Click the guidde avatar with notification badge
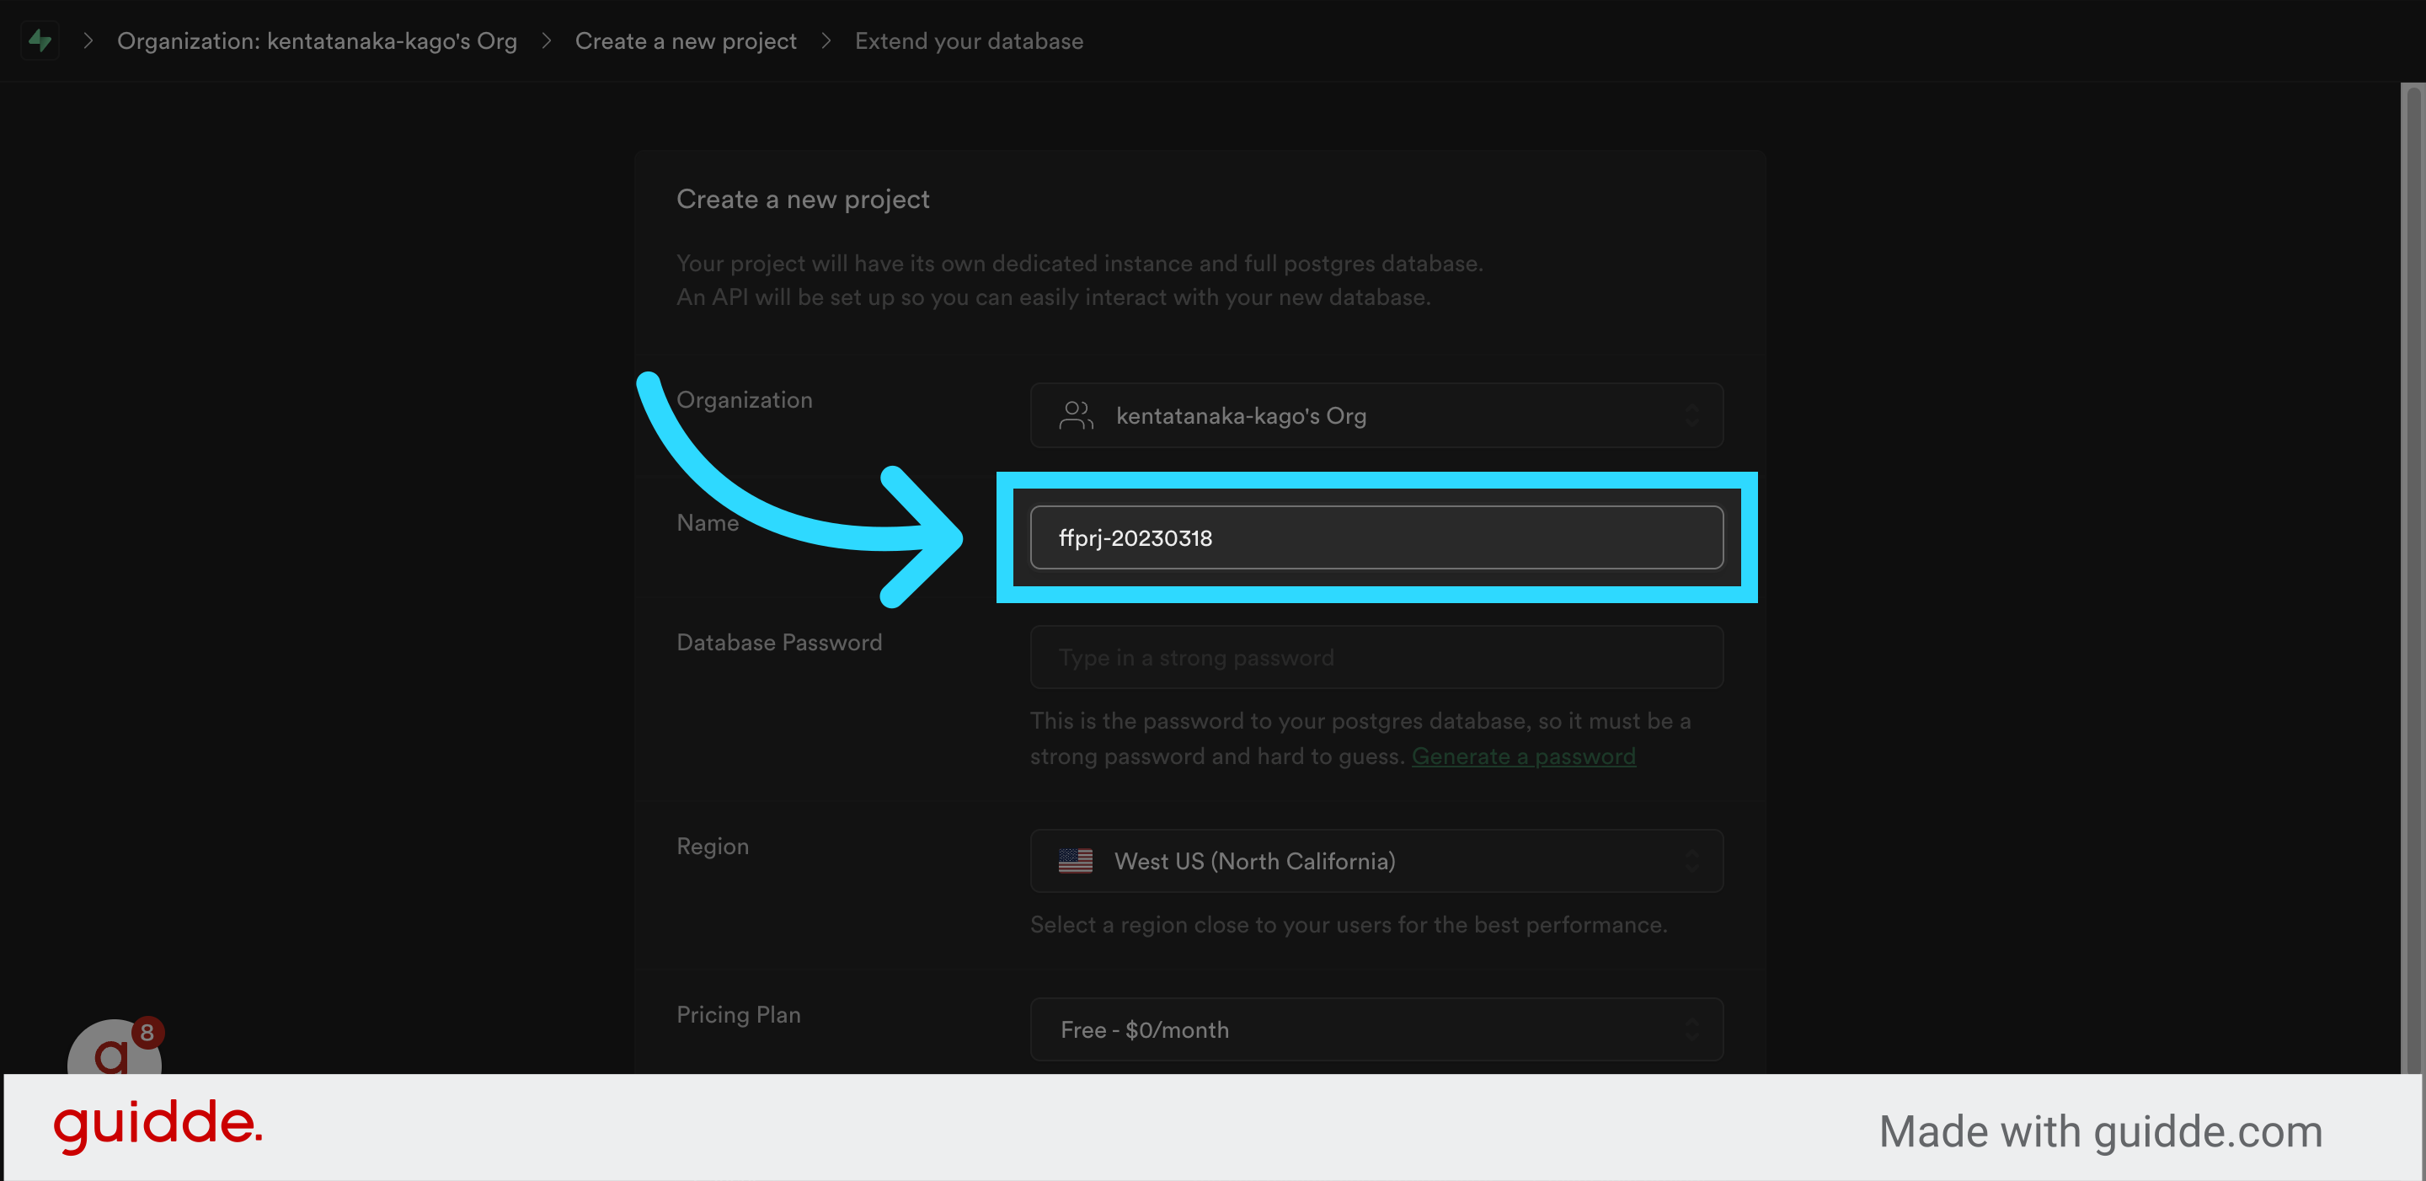Screen dimensions: 2426x1181 coord(112,1054)
